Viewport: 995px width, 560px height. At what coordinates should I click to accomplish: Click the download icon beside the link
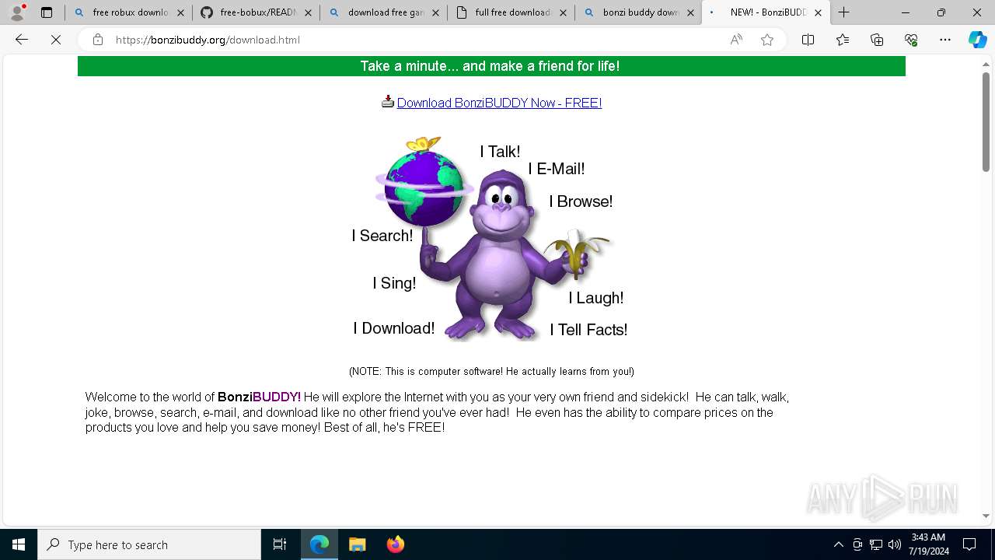[x=388, y=101]
